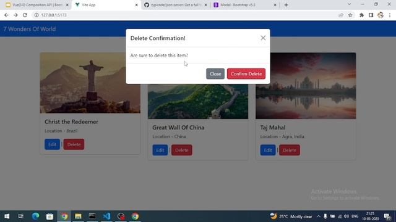Close the Modal Bootstrap tab
Image resolution: width=396 pixels, height=222 pixels.
275,5
